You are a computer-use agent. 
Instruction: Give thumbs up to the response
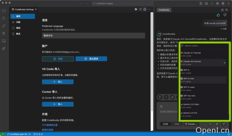(218, 15)
